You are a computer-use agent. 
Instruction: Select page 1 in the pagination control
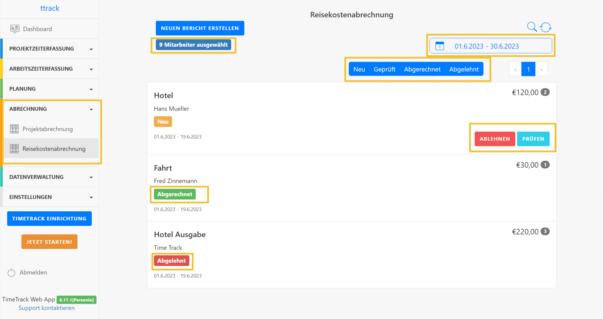529,69
